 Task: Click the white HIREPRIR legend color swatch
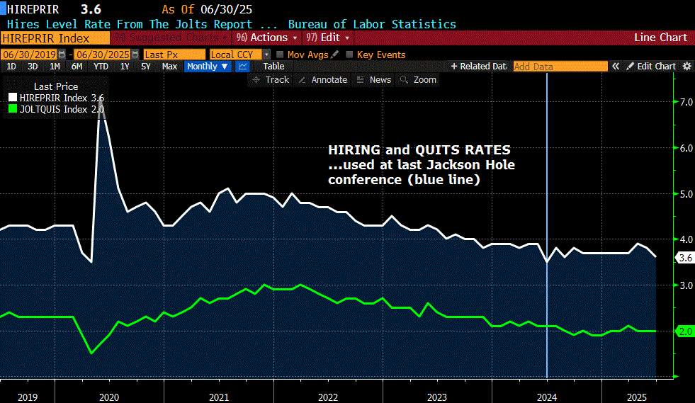point(13,98)
